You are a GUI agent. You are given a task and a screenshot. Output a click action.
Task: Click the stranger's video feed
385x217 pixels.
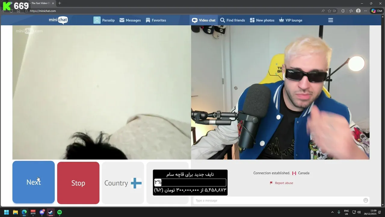101,92
